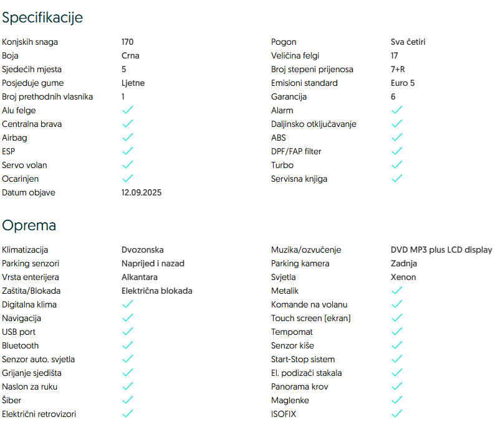Click the Euro 5 emission standard value
This screenshot has width=503, height=435.
click(403, 83)
